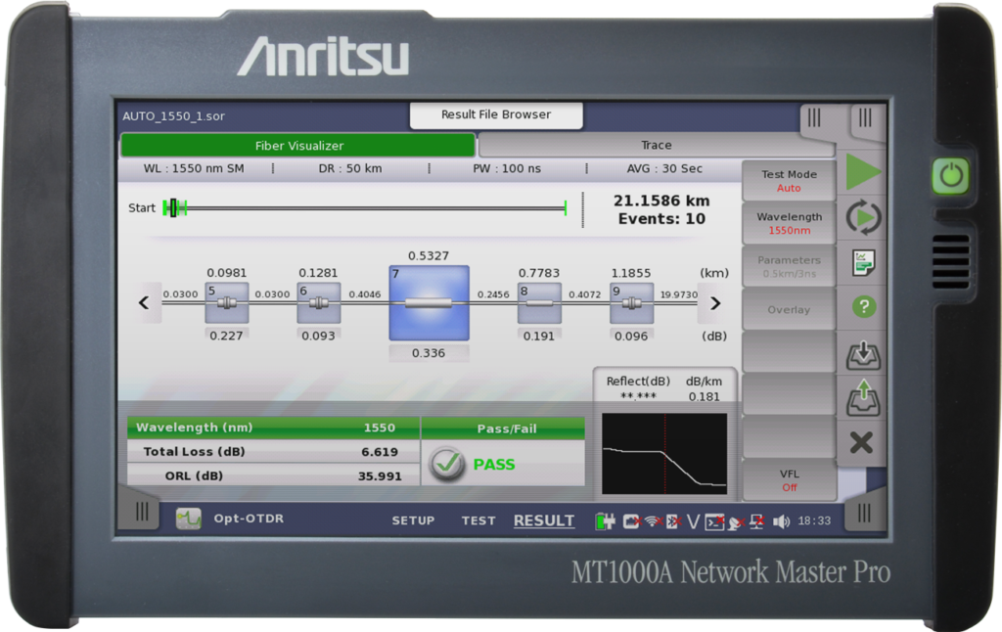
Task: Open the report creation icon
Action: (865, 262)
